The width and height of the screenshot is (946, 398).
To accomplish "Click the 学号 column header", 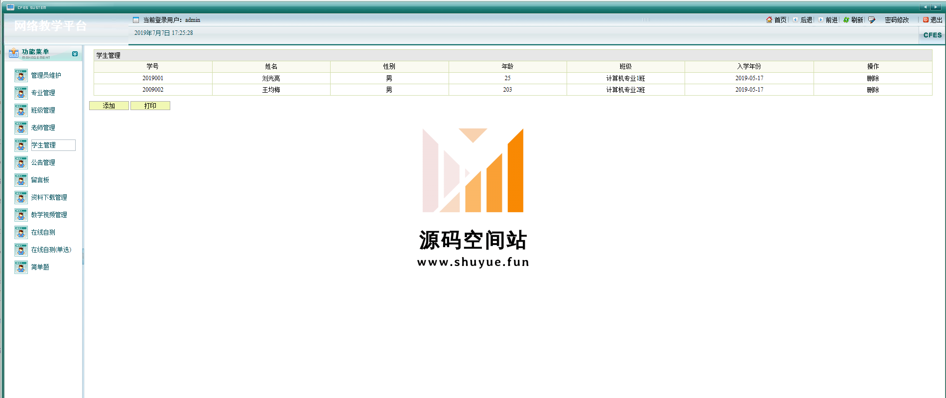I will pyautogui.click(x=153, y=66).
